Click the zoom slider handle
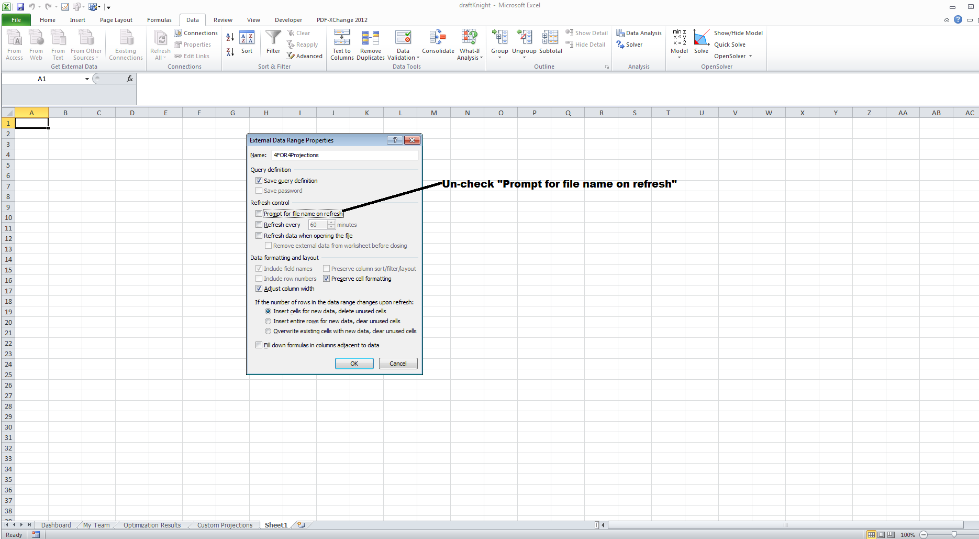 tap(954, 535)
